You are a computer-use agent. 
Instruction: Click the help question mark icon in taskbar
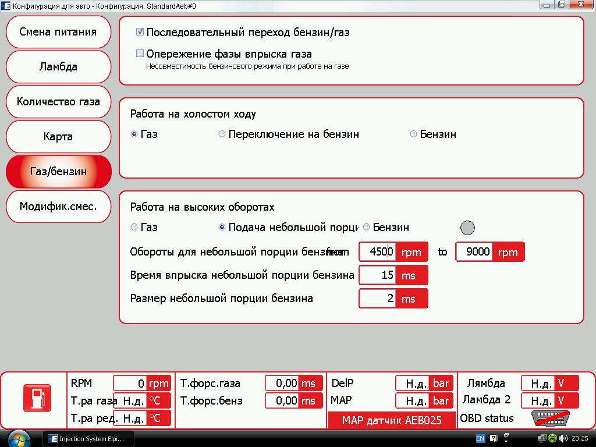493,438
